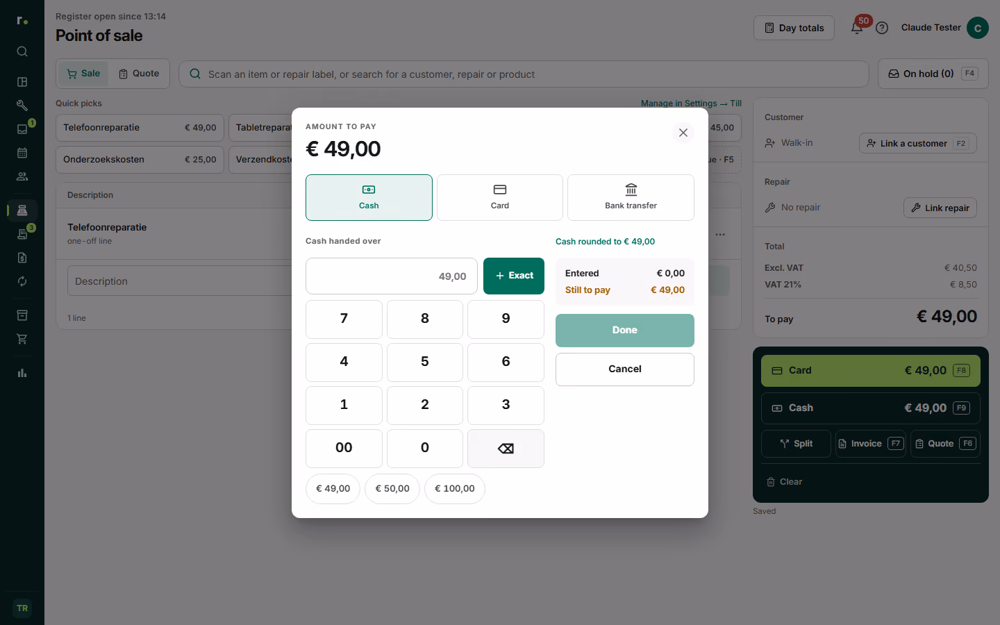1000x625 pixels.
Task: Open the search icon in the sidebar
Action: (x=22, y=51)
